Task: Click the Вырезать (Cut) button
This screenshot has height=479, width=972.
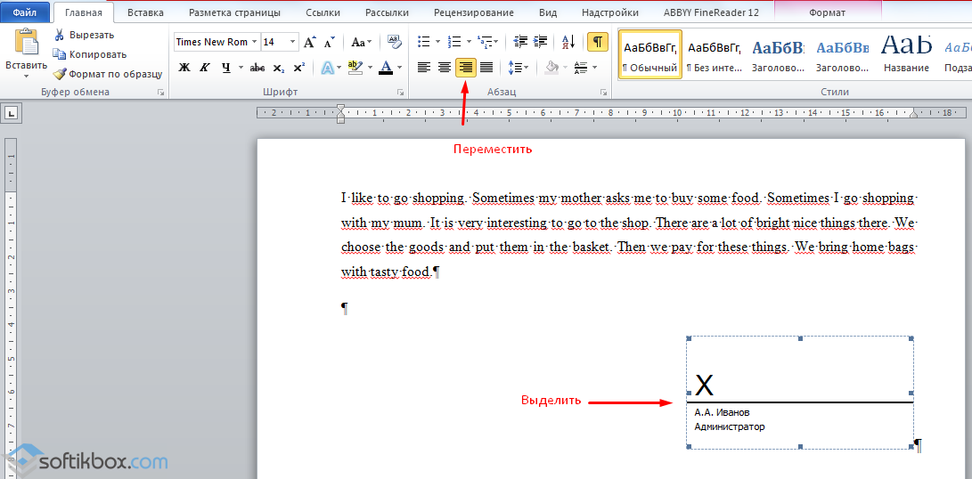Action: pos(83,35)
